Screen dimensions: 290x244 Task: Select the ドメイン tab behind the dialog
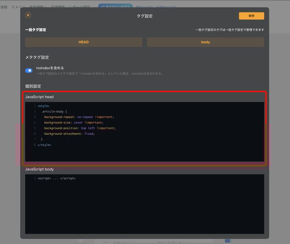pos(18,6)
